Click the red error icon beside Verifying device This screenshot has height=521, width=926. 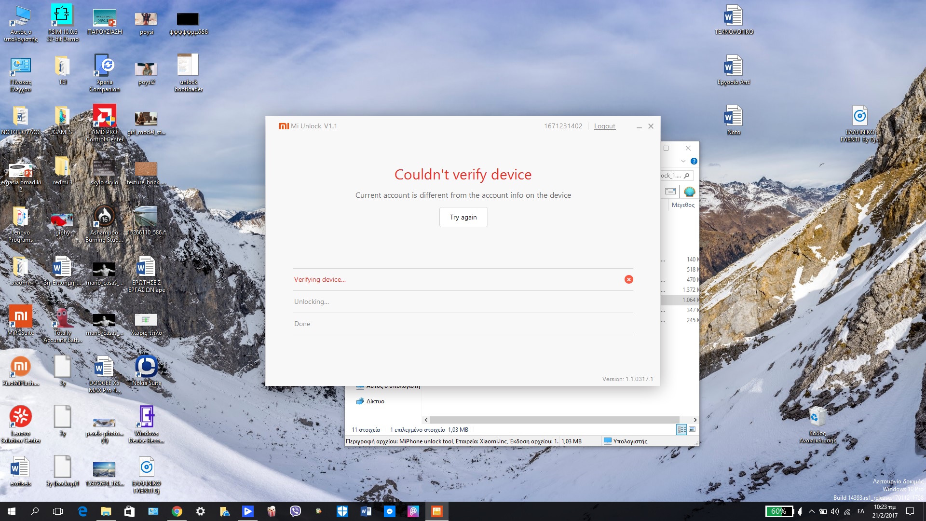[x=628, y=279]
